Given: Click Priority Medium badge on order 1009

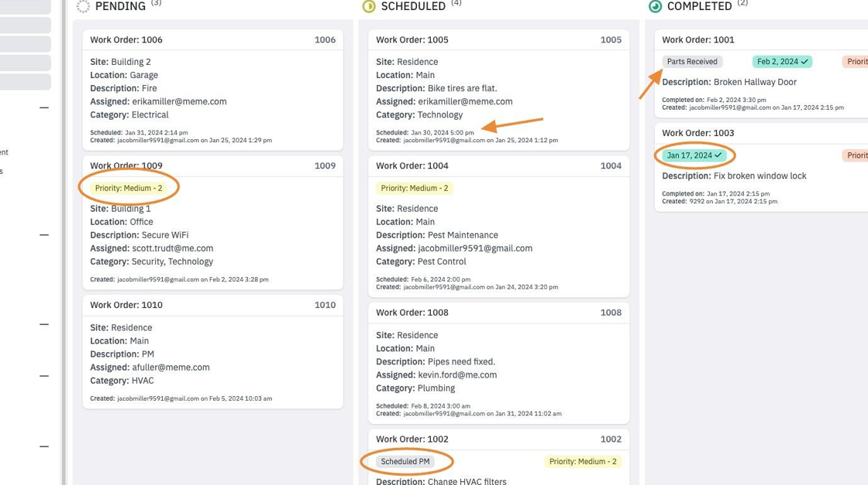Looking at the screenshot, I should 129,188.
